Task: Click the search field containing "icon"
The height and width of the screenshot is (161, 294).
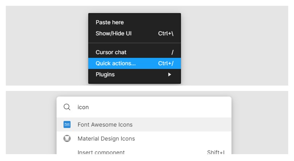Action: pos(145,107)
